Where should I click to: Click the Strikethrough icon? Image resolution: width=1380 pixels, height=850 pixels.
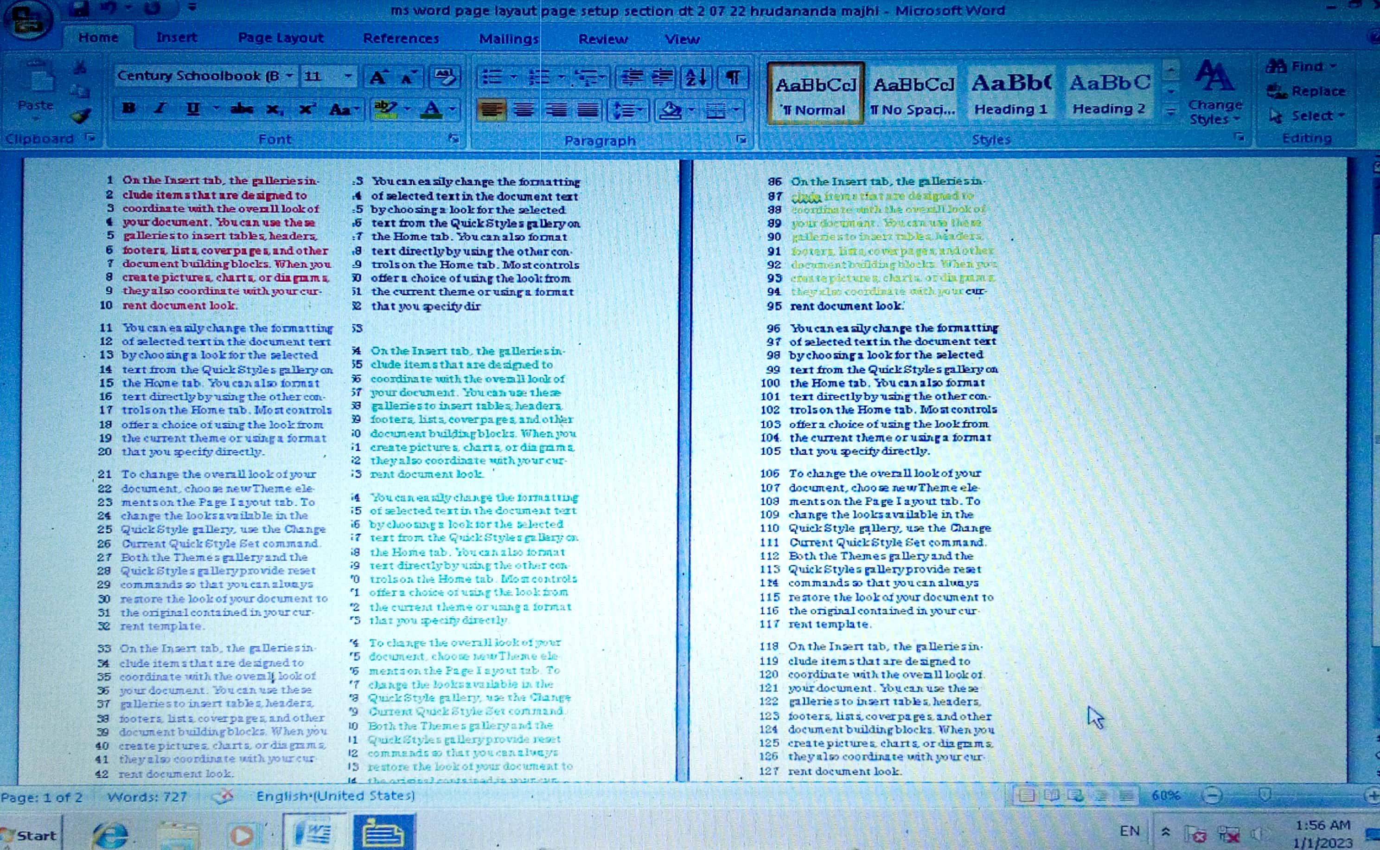tap(242, 109)
